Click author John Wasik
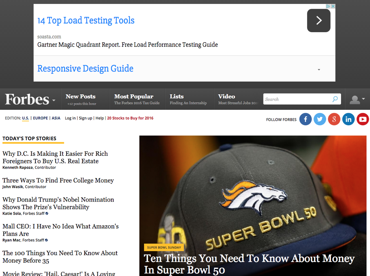 [x=13, y=187]
